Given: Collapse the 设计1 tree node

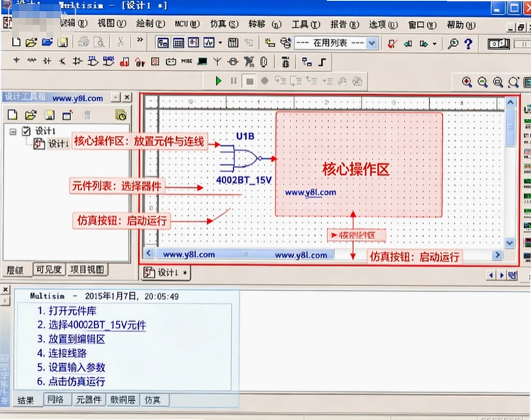Looking at the screenshot, I should pyautogui.click(x=13, y=131).
